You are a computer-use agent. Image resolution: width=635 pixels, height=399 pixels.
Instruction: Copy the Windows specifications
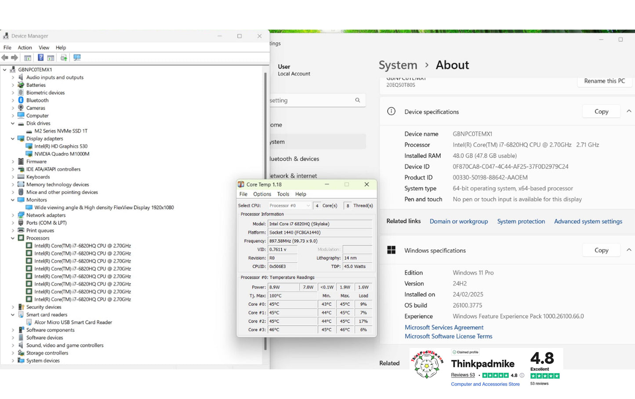coord(601,250)
